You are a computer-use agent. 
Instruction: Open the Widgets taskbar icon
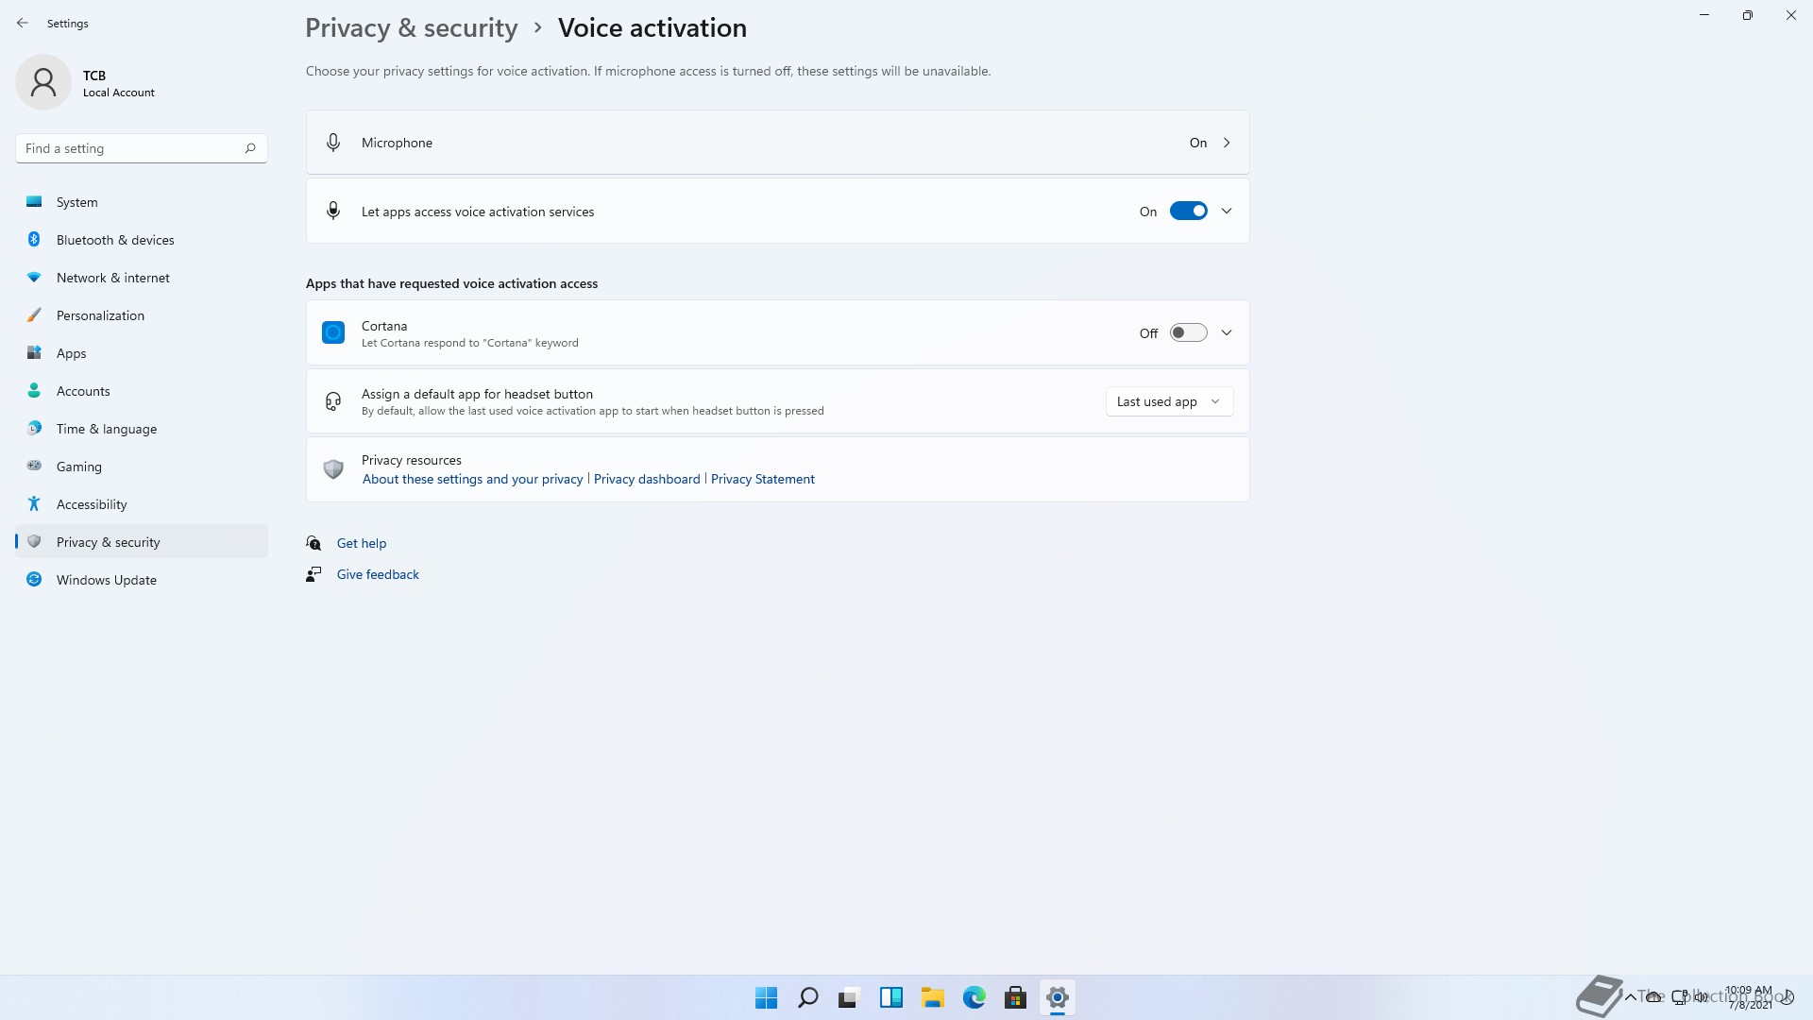pos(890,997)
